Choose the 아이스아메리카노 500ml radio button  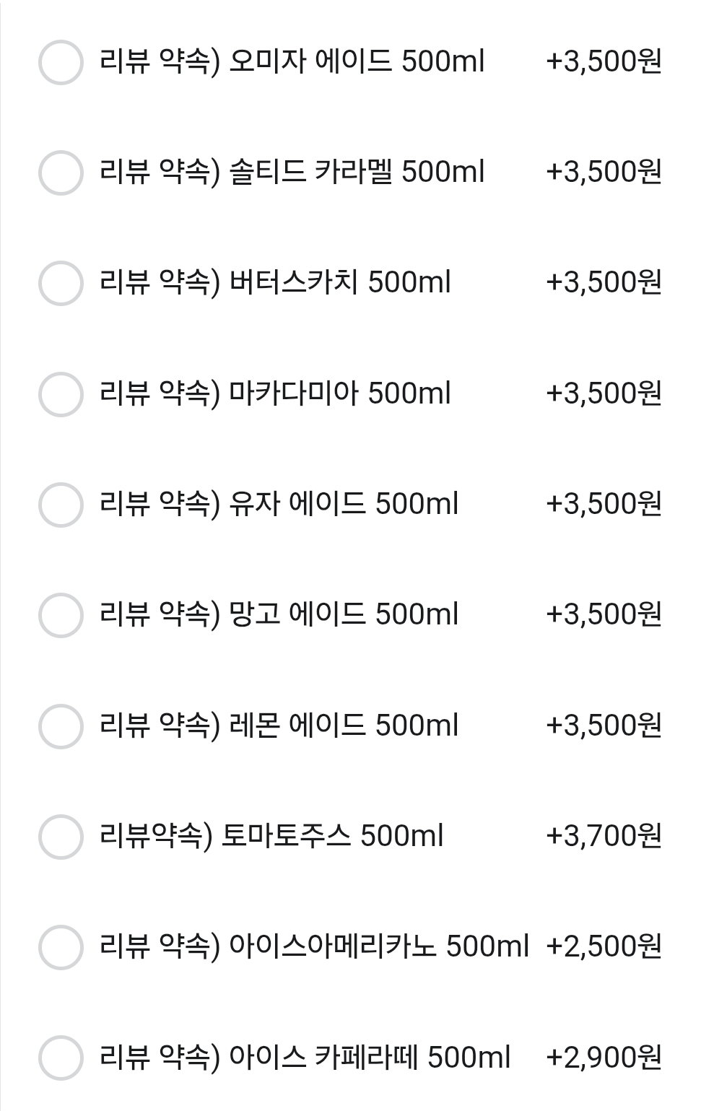point(61,947)
